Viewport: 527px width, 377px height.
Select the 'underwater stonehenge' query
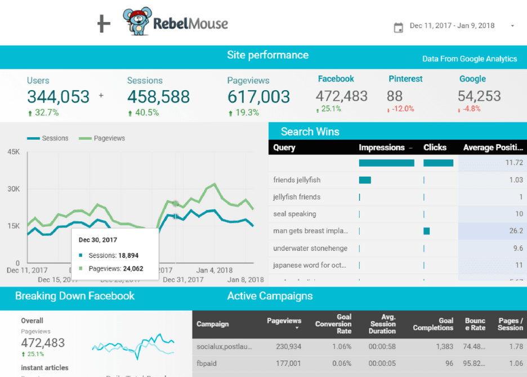click(310, 248)
